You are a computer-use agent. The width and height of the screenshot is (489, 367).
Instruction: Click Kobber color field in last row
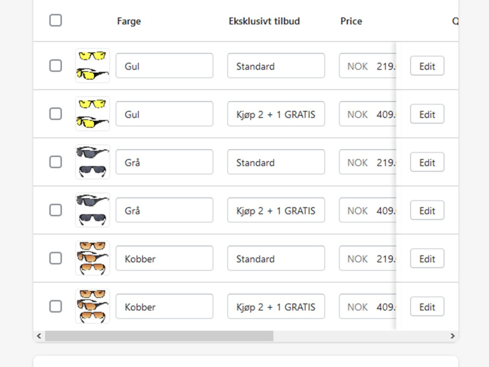164,306
